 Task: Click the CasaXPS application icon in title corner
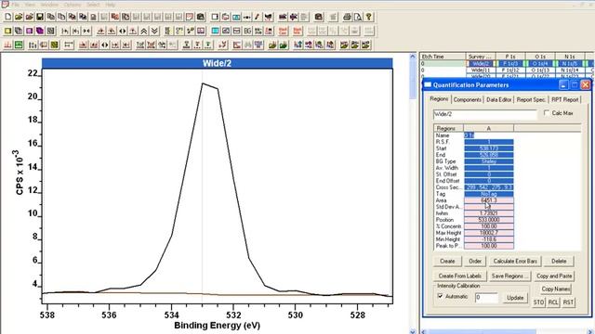point(5,4)
